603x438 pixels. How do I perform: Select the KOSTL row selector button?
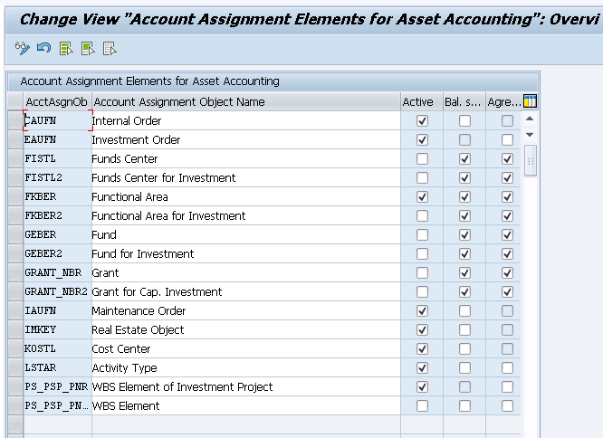coord(15,349)
